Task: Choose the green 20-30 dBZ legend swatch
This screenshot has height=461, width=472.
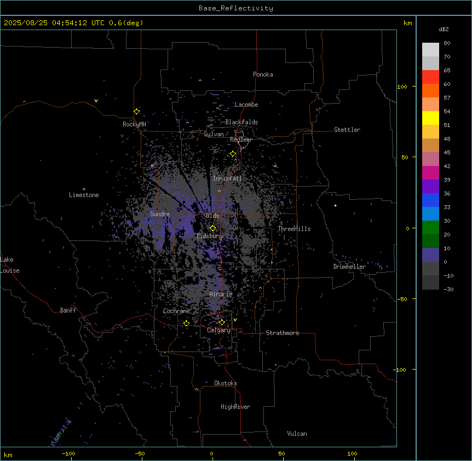Action: [430, 228]
